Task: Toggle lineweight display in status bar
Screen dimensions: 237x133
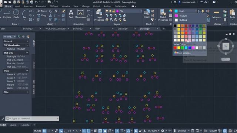Action: click(x=96, y=131)
